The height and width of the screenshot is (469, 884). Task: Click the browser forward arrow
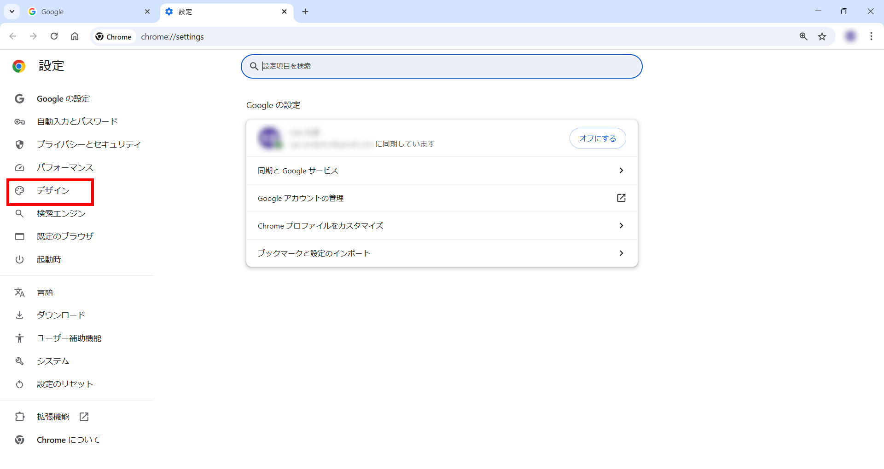(x=33, y=36)
